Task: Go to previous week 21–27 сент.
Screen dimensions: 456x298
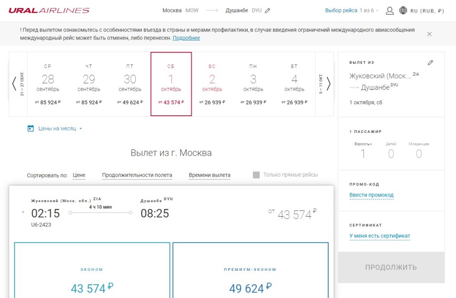Action: pos(14,84)
